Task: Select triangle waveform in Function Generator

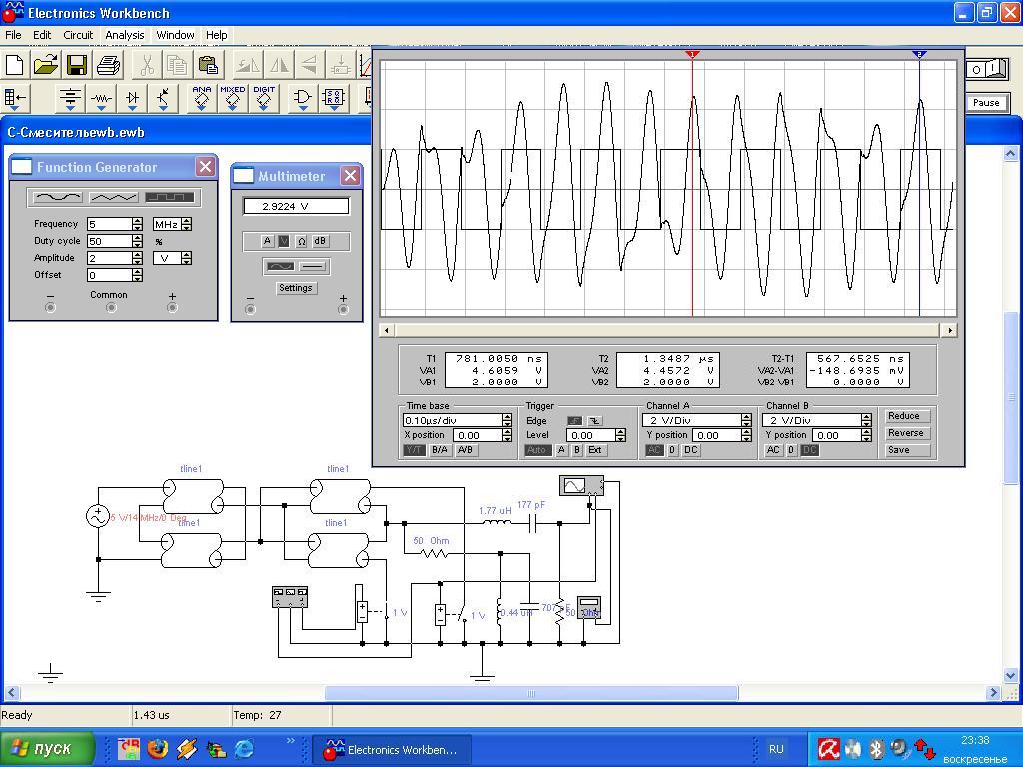Action: click(x=114, y=197)
